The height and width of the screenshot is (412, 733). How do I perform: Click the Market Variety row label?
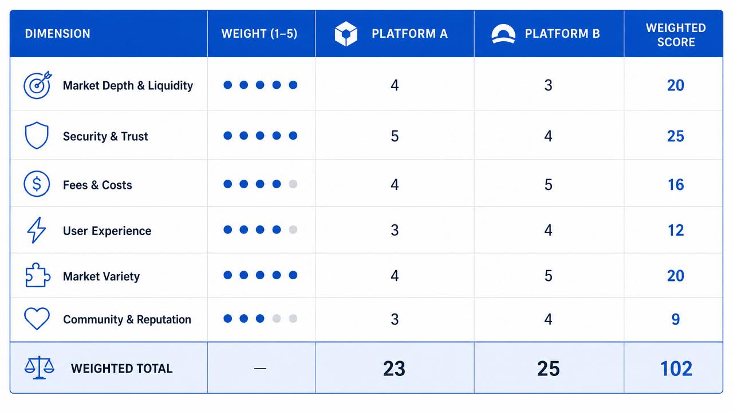[x=101, y=276]
